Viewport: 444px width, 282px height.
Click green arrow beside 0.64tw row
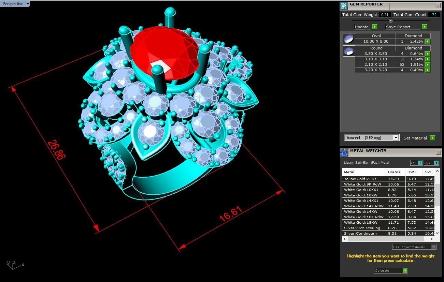click(427, 54)
